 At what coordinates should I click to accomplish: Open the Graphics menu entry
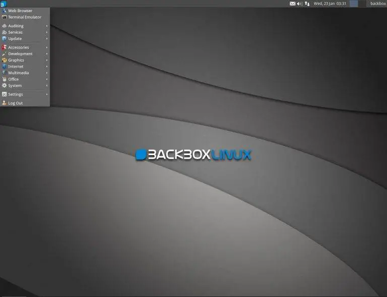pos(25,60)
